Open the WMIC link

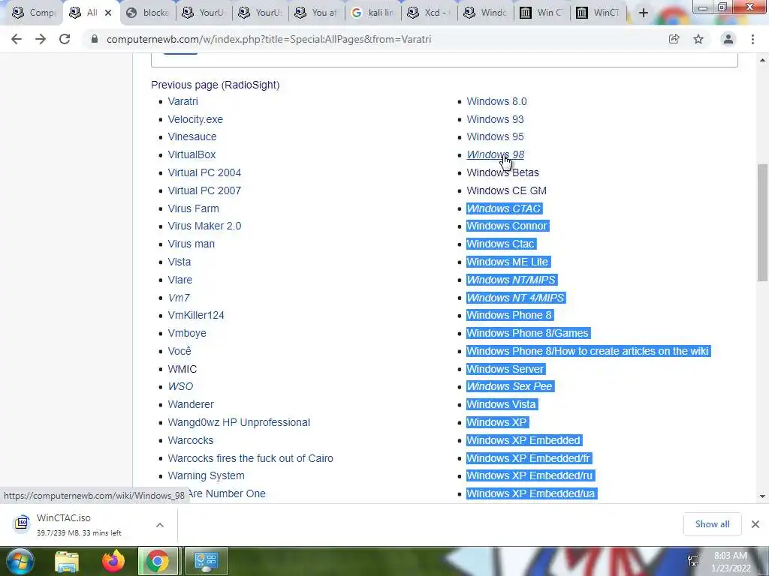coord(182,369)
